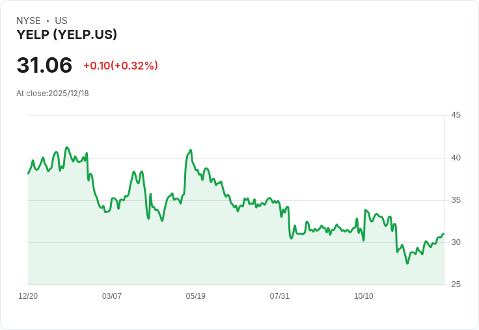
Task: Click the NYSE exchange label
Action: pos(29,21)
